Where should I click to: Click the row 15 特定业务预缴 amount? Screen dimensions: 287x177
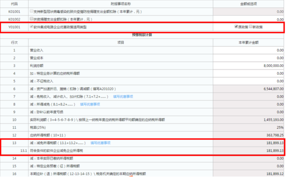pos(248,166)
